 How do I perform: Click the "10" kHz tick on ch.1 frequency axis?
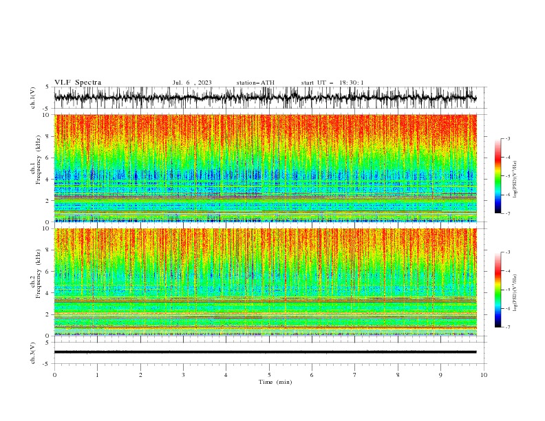tap(47, 115)
